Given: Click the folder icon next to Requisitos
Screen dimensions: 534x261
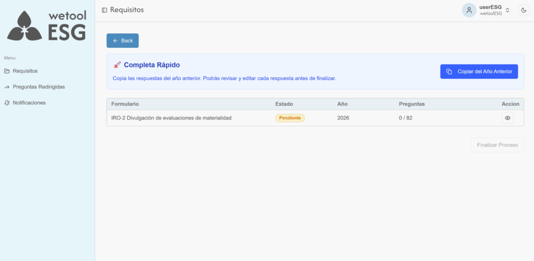Looking at the screenshot, I should pos(7,71).
